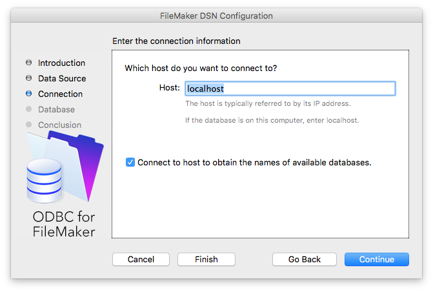The width and height of the screenshot is (433, 292).
Task: Uncheck Connect to host checkbox
Action: pos(130,162)
